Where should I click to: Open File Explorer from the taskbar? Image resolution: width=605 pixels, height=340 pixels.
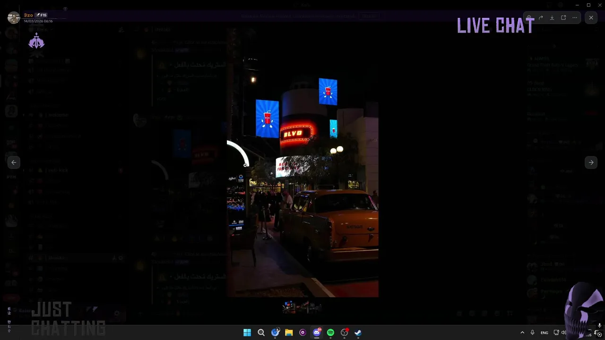coord(289,332)
